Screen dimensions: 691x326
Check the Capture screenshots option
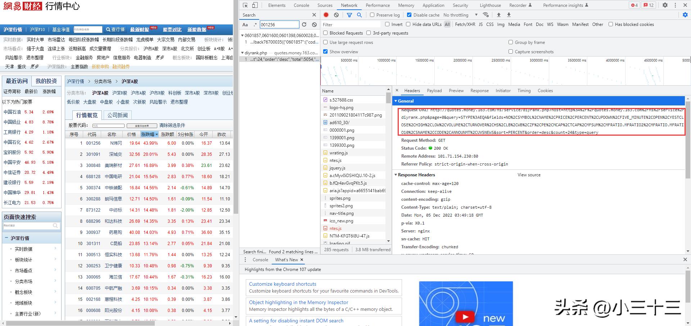[510, 51]
